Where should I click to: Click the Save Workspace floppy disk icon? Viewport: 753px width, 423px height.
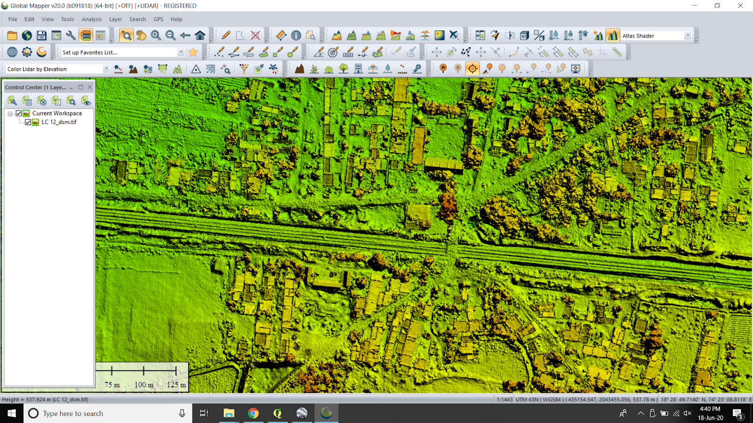point(41,36)
